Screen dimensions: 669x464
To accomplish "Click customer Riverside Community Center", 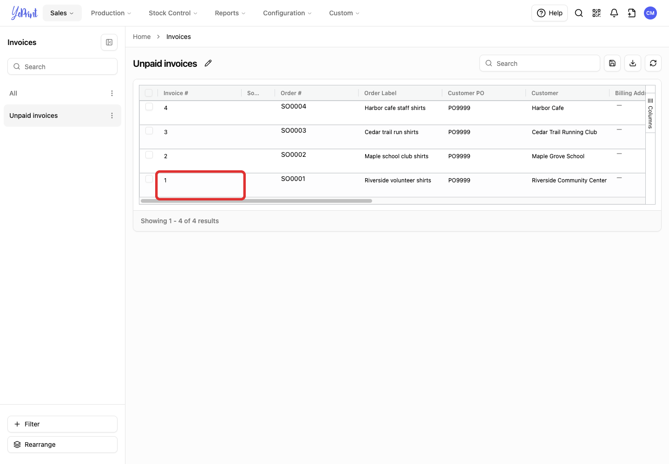I will pos(569,180).
